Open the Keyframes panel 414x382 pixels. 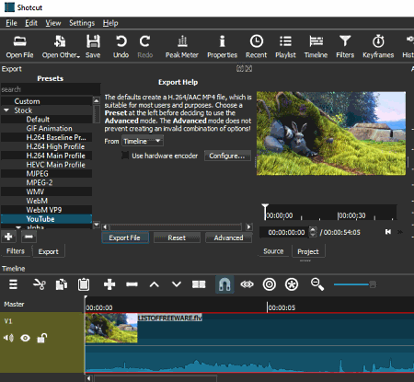(378, 47)
